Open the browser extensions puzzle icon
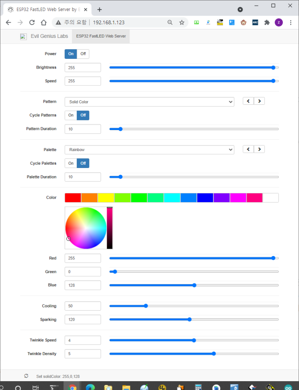 pyautogui.click(x=266, y=23)
